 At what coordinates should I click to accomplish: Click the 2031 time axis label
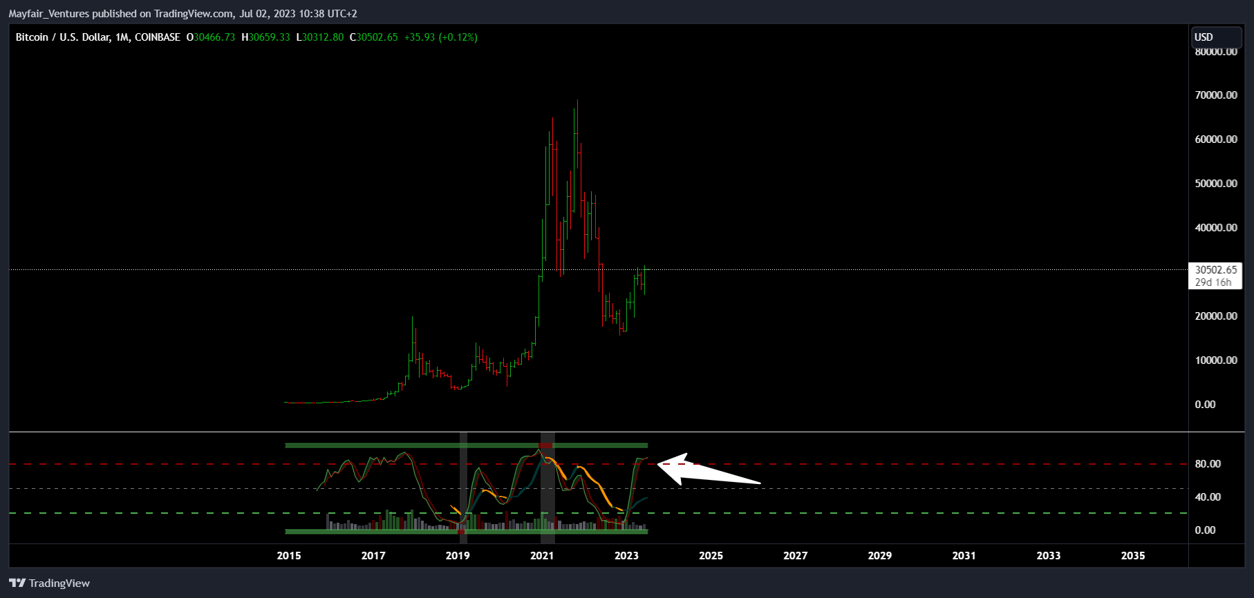(x=964, y=556)
